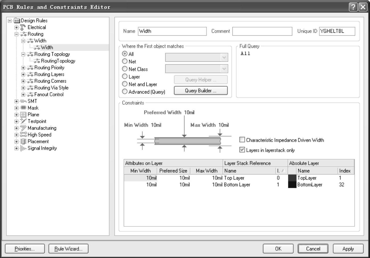Screen dimensions: 370x258
Task: Click the Unique ID field
Action: (x=337, y=31)
